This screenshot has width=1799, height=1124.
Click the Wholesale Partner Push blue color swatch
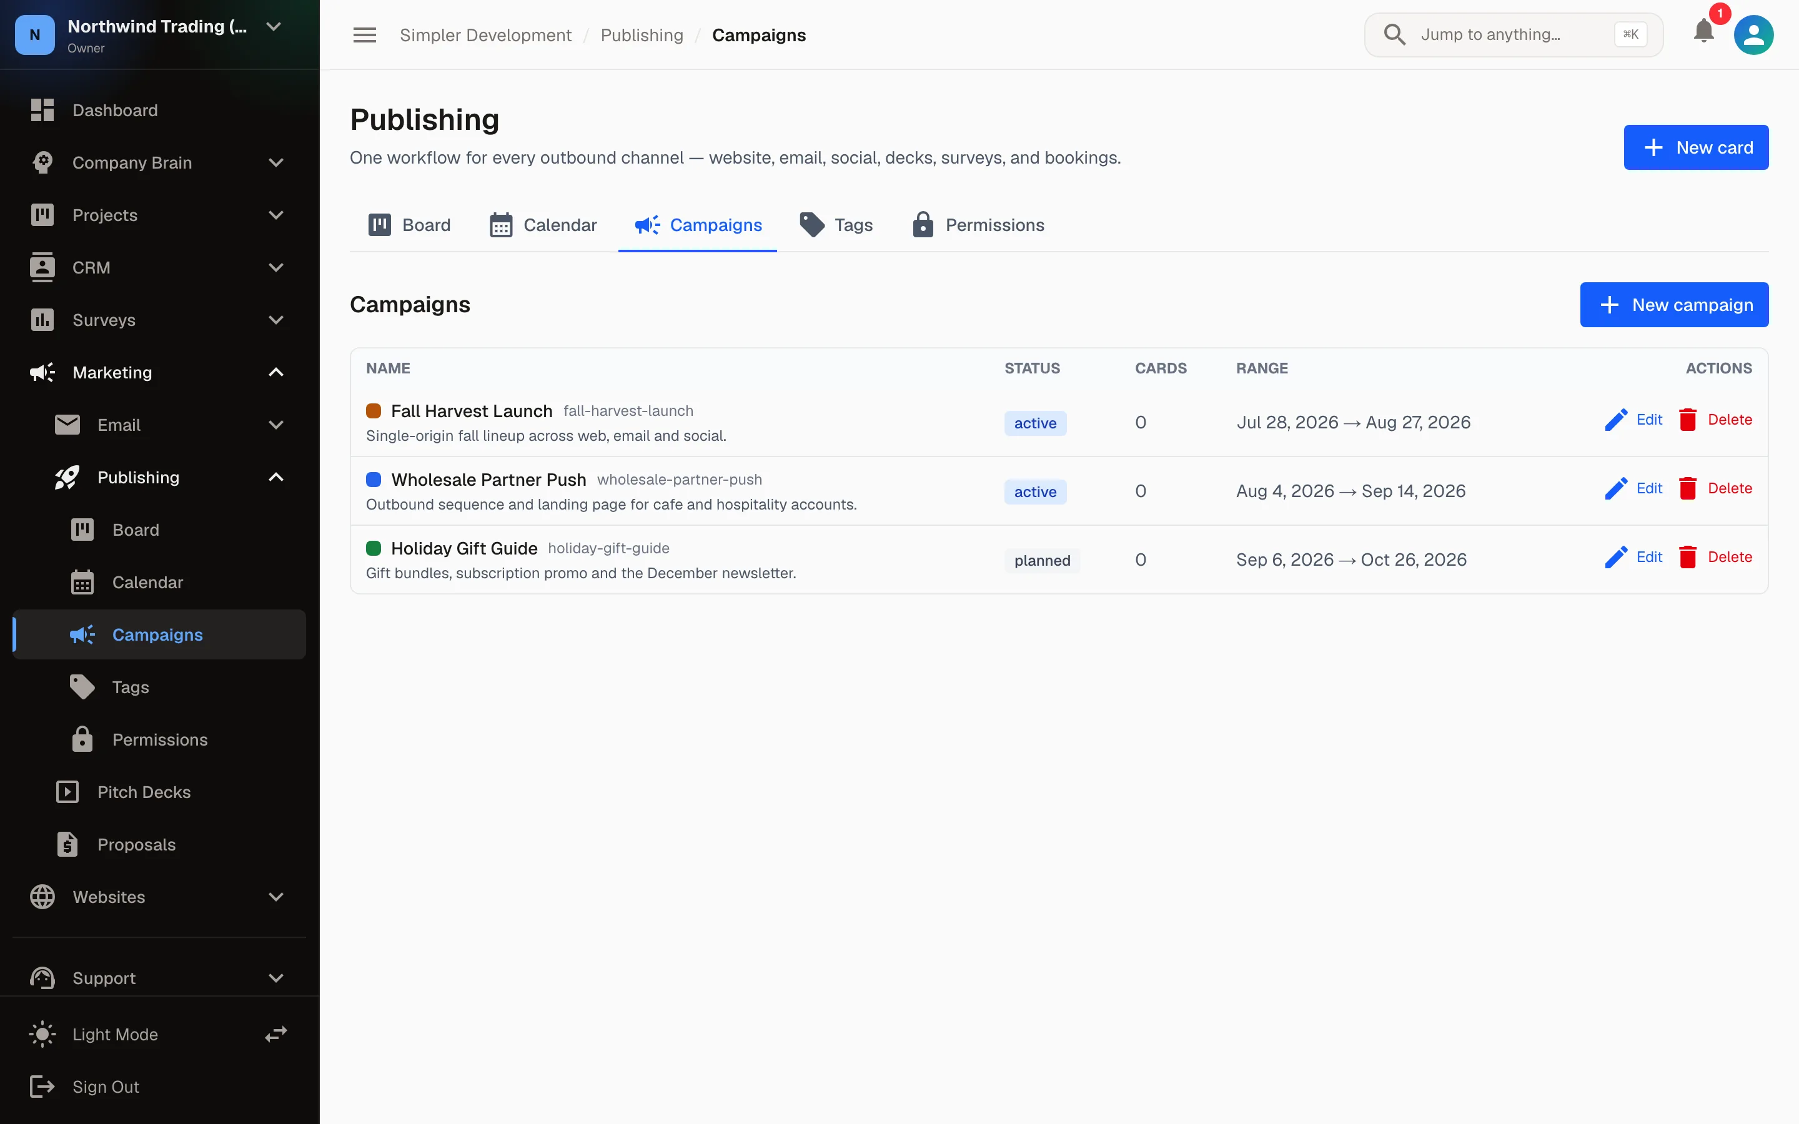(x=374, y=480)
